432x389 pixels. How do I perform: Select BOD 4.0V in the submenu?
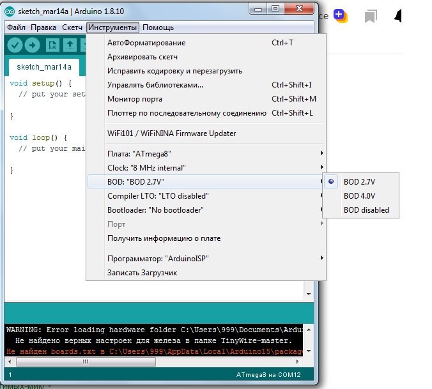(x=361, y=195)
